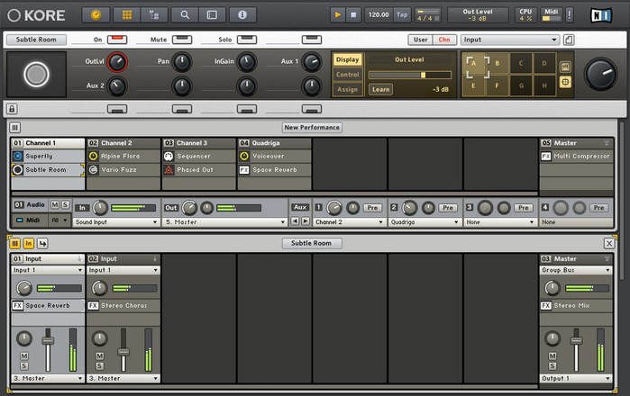This screenshot has width=630, height=396.
Task: Click the page icon next to Input dropdown
Action: click(569, 40)
